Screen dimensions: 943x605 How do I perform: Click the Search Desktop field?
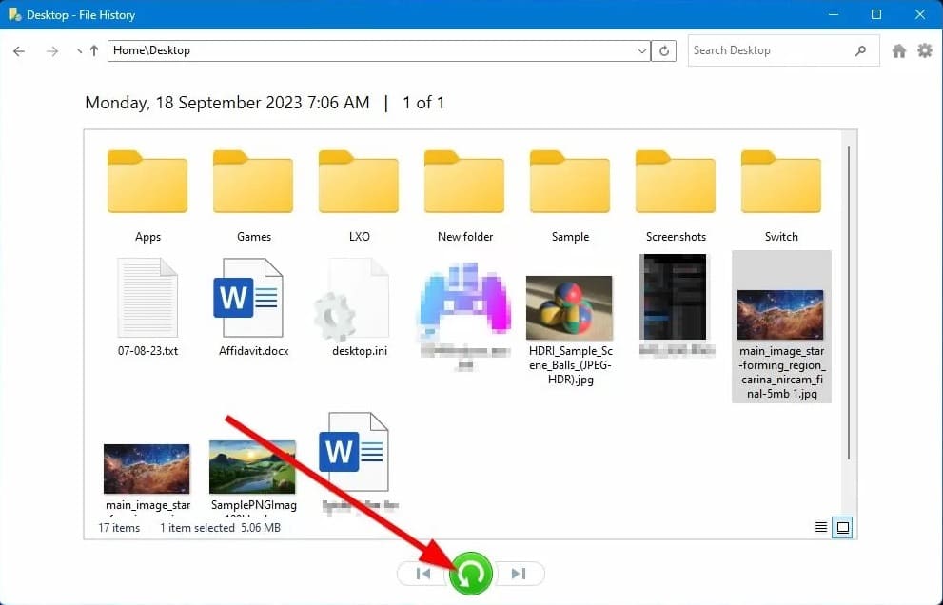click(x=771, y=51)
